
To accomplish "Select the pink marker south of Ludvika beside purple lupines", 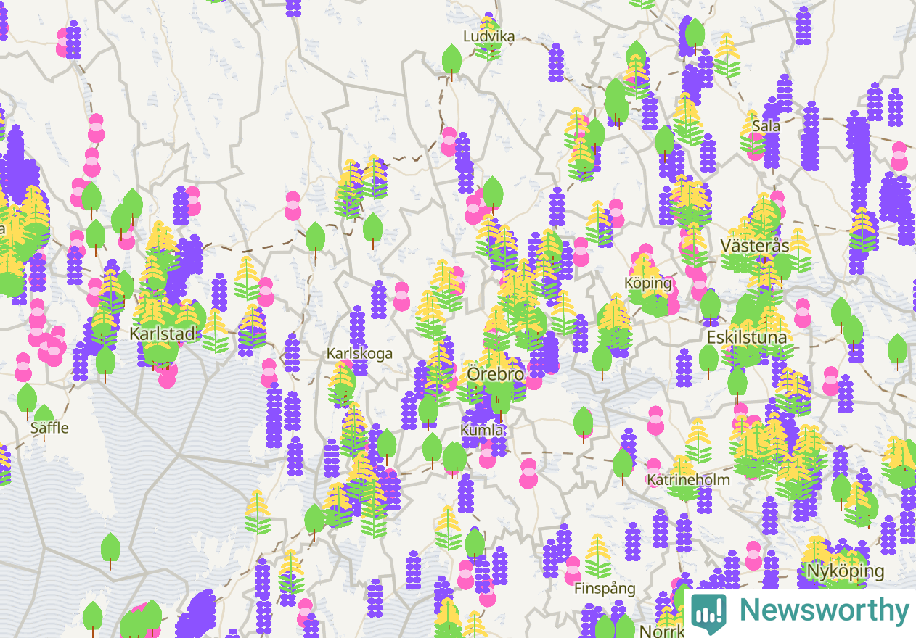I will click(x=449, y=141).
